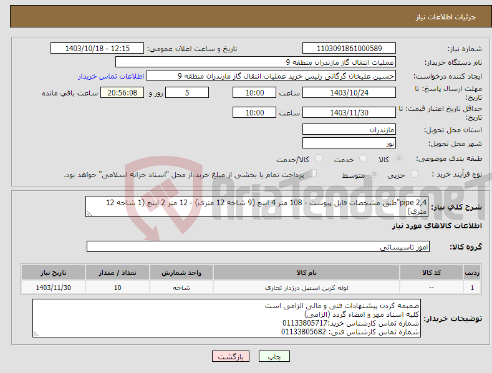Viewport: 492px width, 373px height.
Task: Click the تاریخ نیاز column header
Action: (54, 273)
